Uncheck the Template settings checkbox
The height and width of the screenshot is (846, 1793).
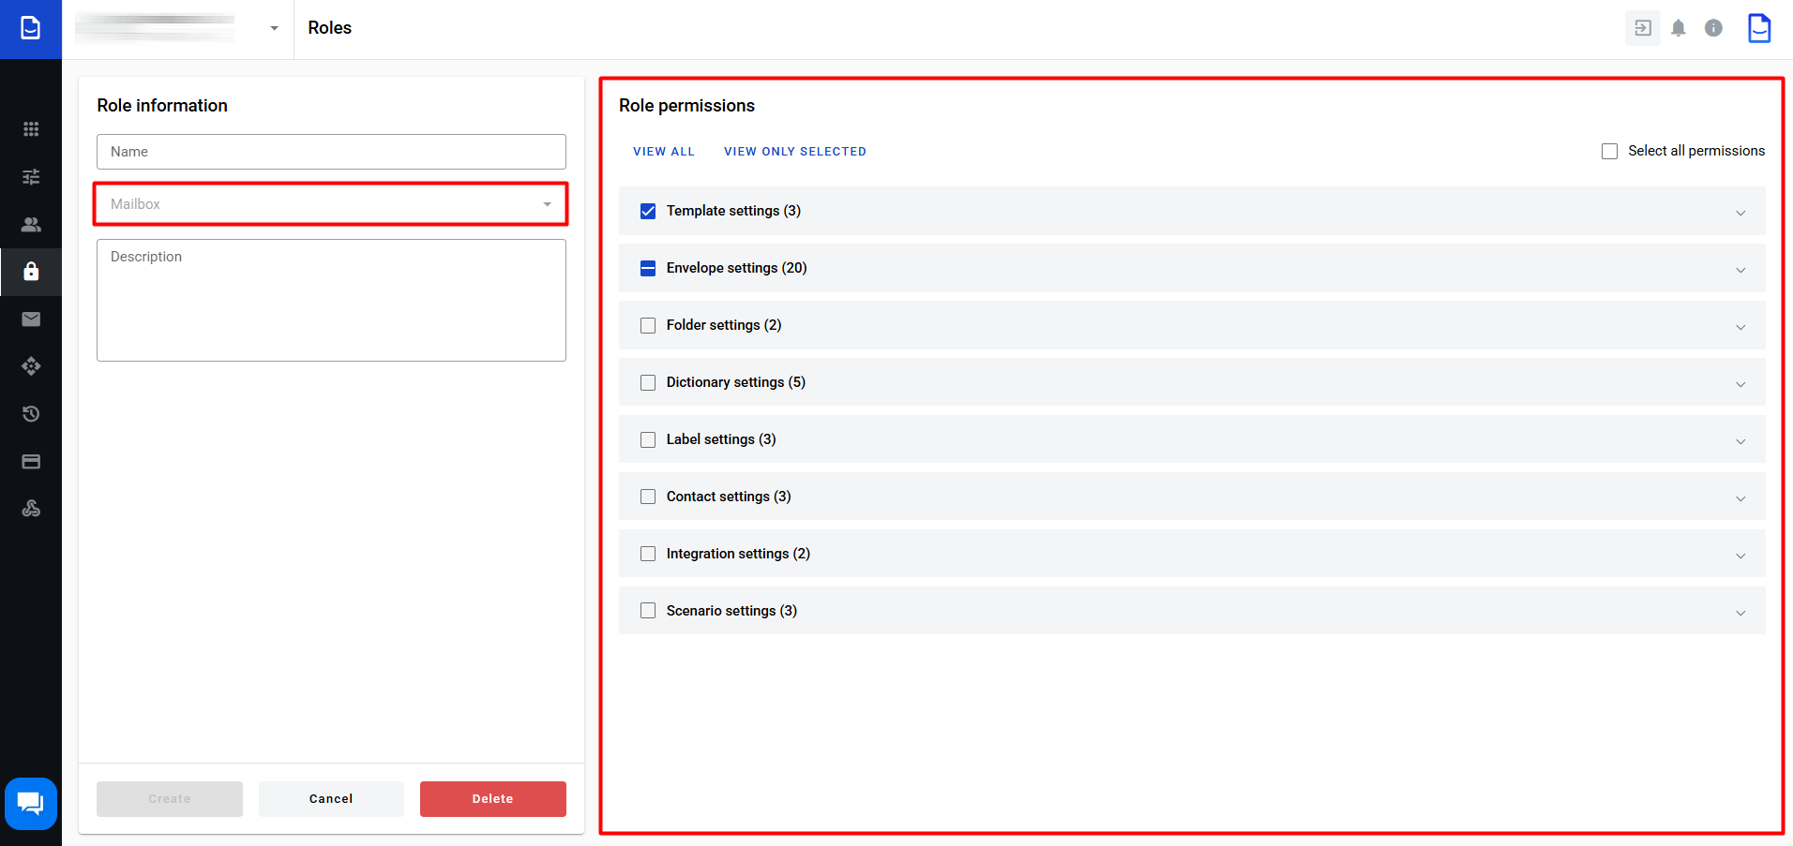[x=648, y=212]
